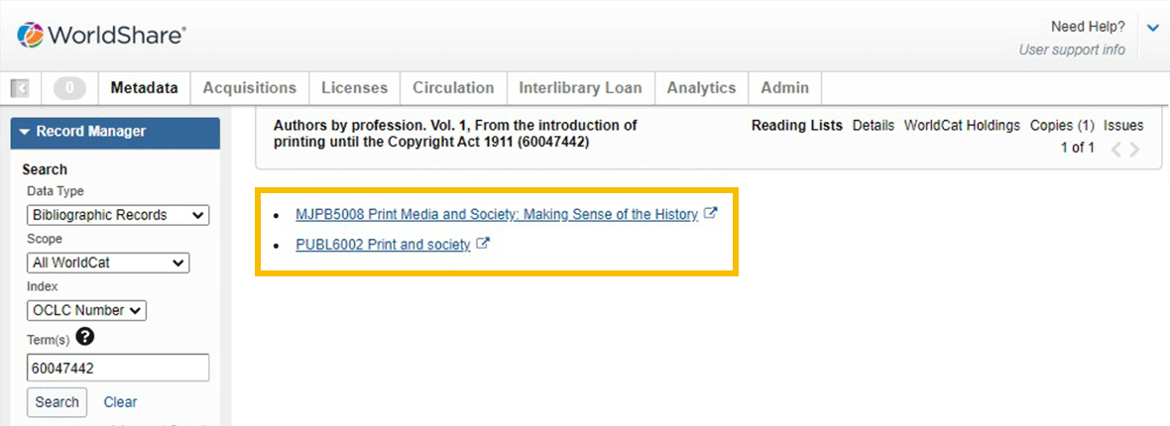This screenshot has height=426, width=1170.
Task: Collapse the left panel arrow icon
Action: (20, 89)
